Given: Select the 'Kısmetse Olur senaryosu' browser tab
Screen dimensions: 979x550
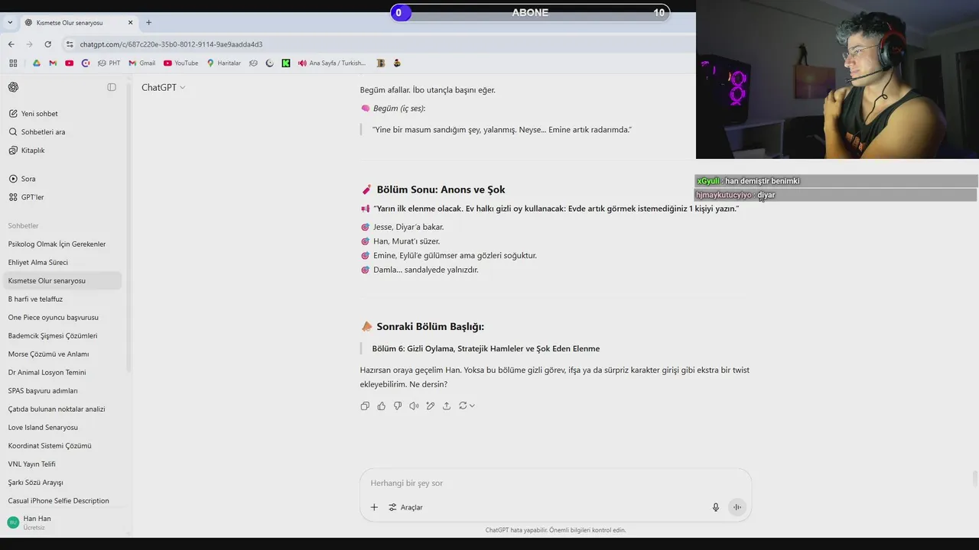Looking at the screenshot, I should 80,23.
